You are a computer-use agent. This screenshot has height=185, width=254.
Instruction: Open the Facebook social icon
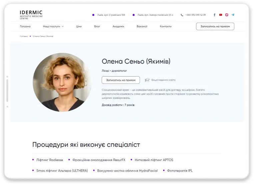(x=214, y=15)
